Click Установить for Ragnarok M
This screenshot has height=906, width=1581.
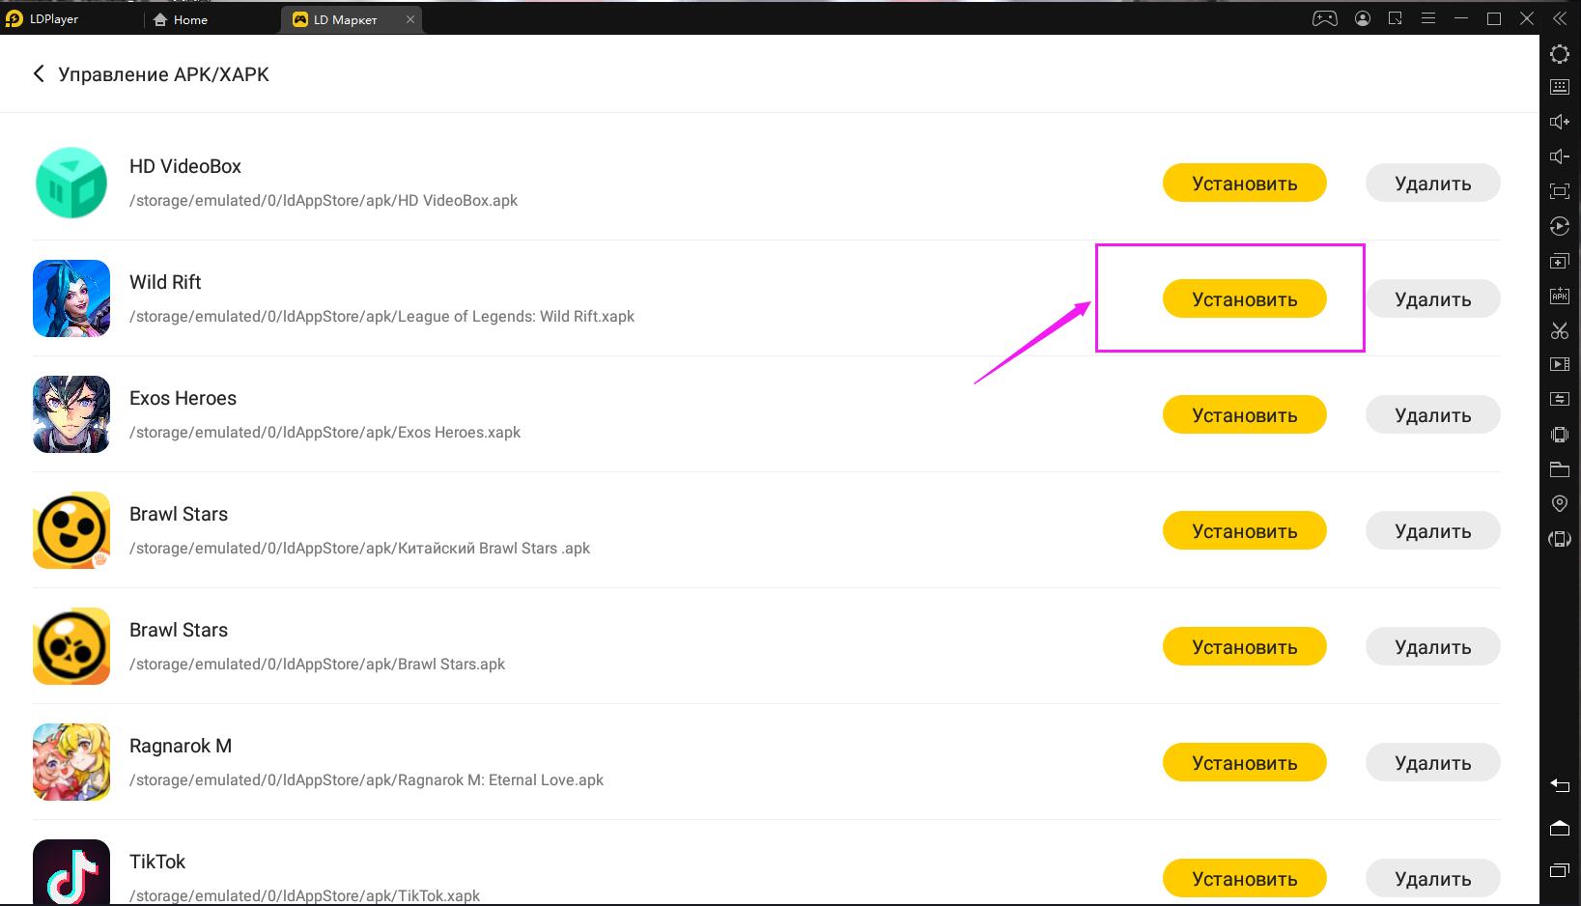click(1244, 763)
